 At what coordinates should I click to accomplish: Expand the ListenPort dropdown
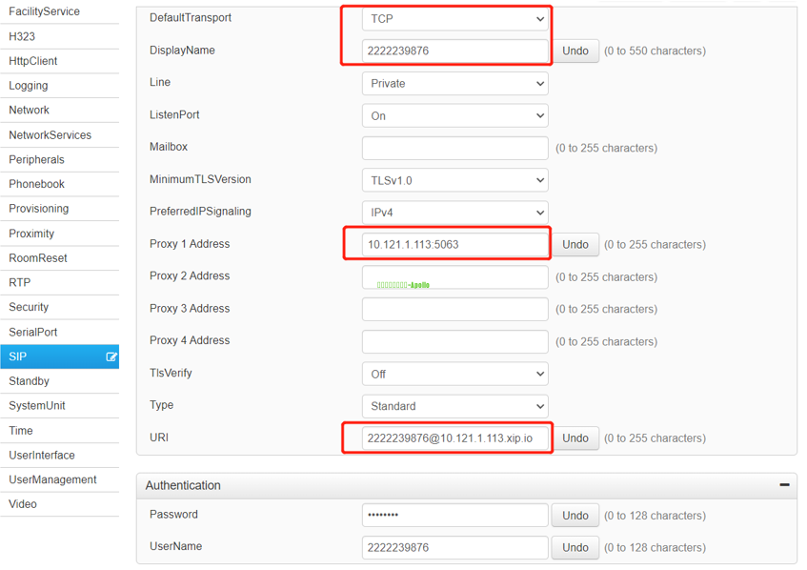point(454,116)
